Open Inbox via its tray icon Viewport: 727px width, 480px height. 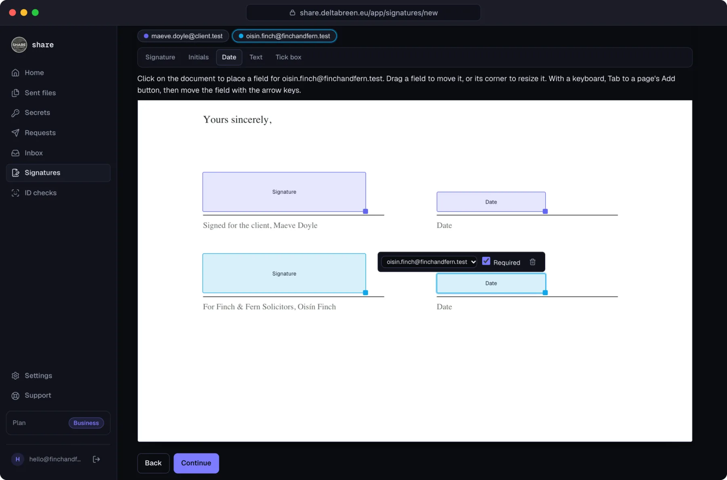click(x=15, y=153)
